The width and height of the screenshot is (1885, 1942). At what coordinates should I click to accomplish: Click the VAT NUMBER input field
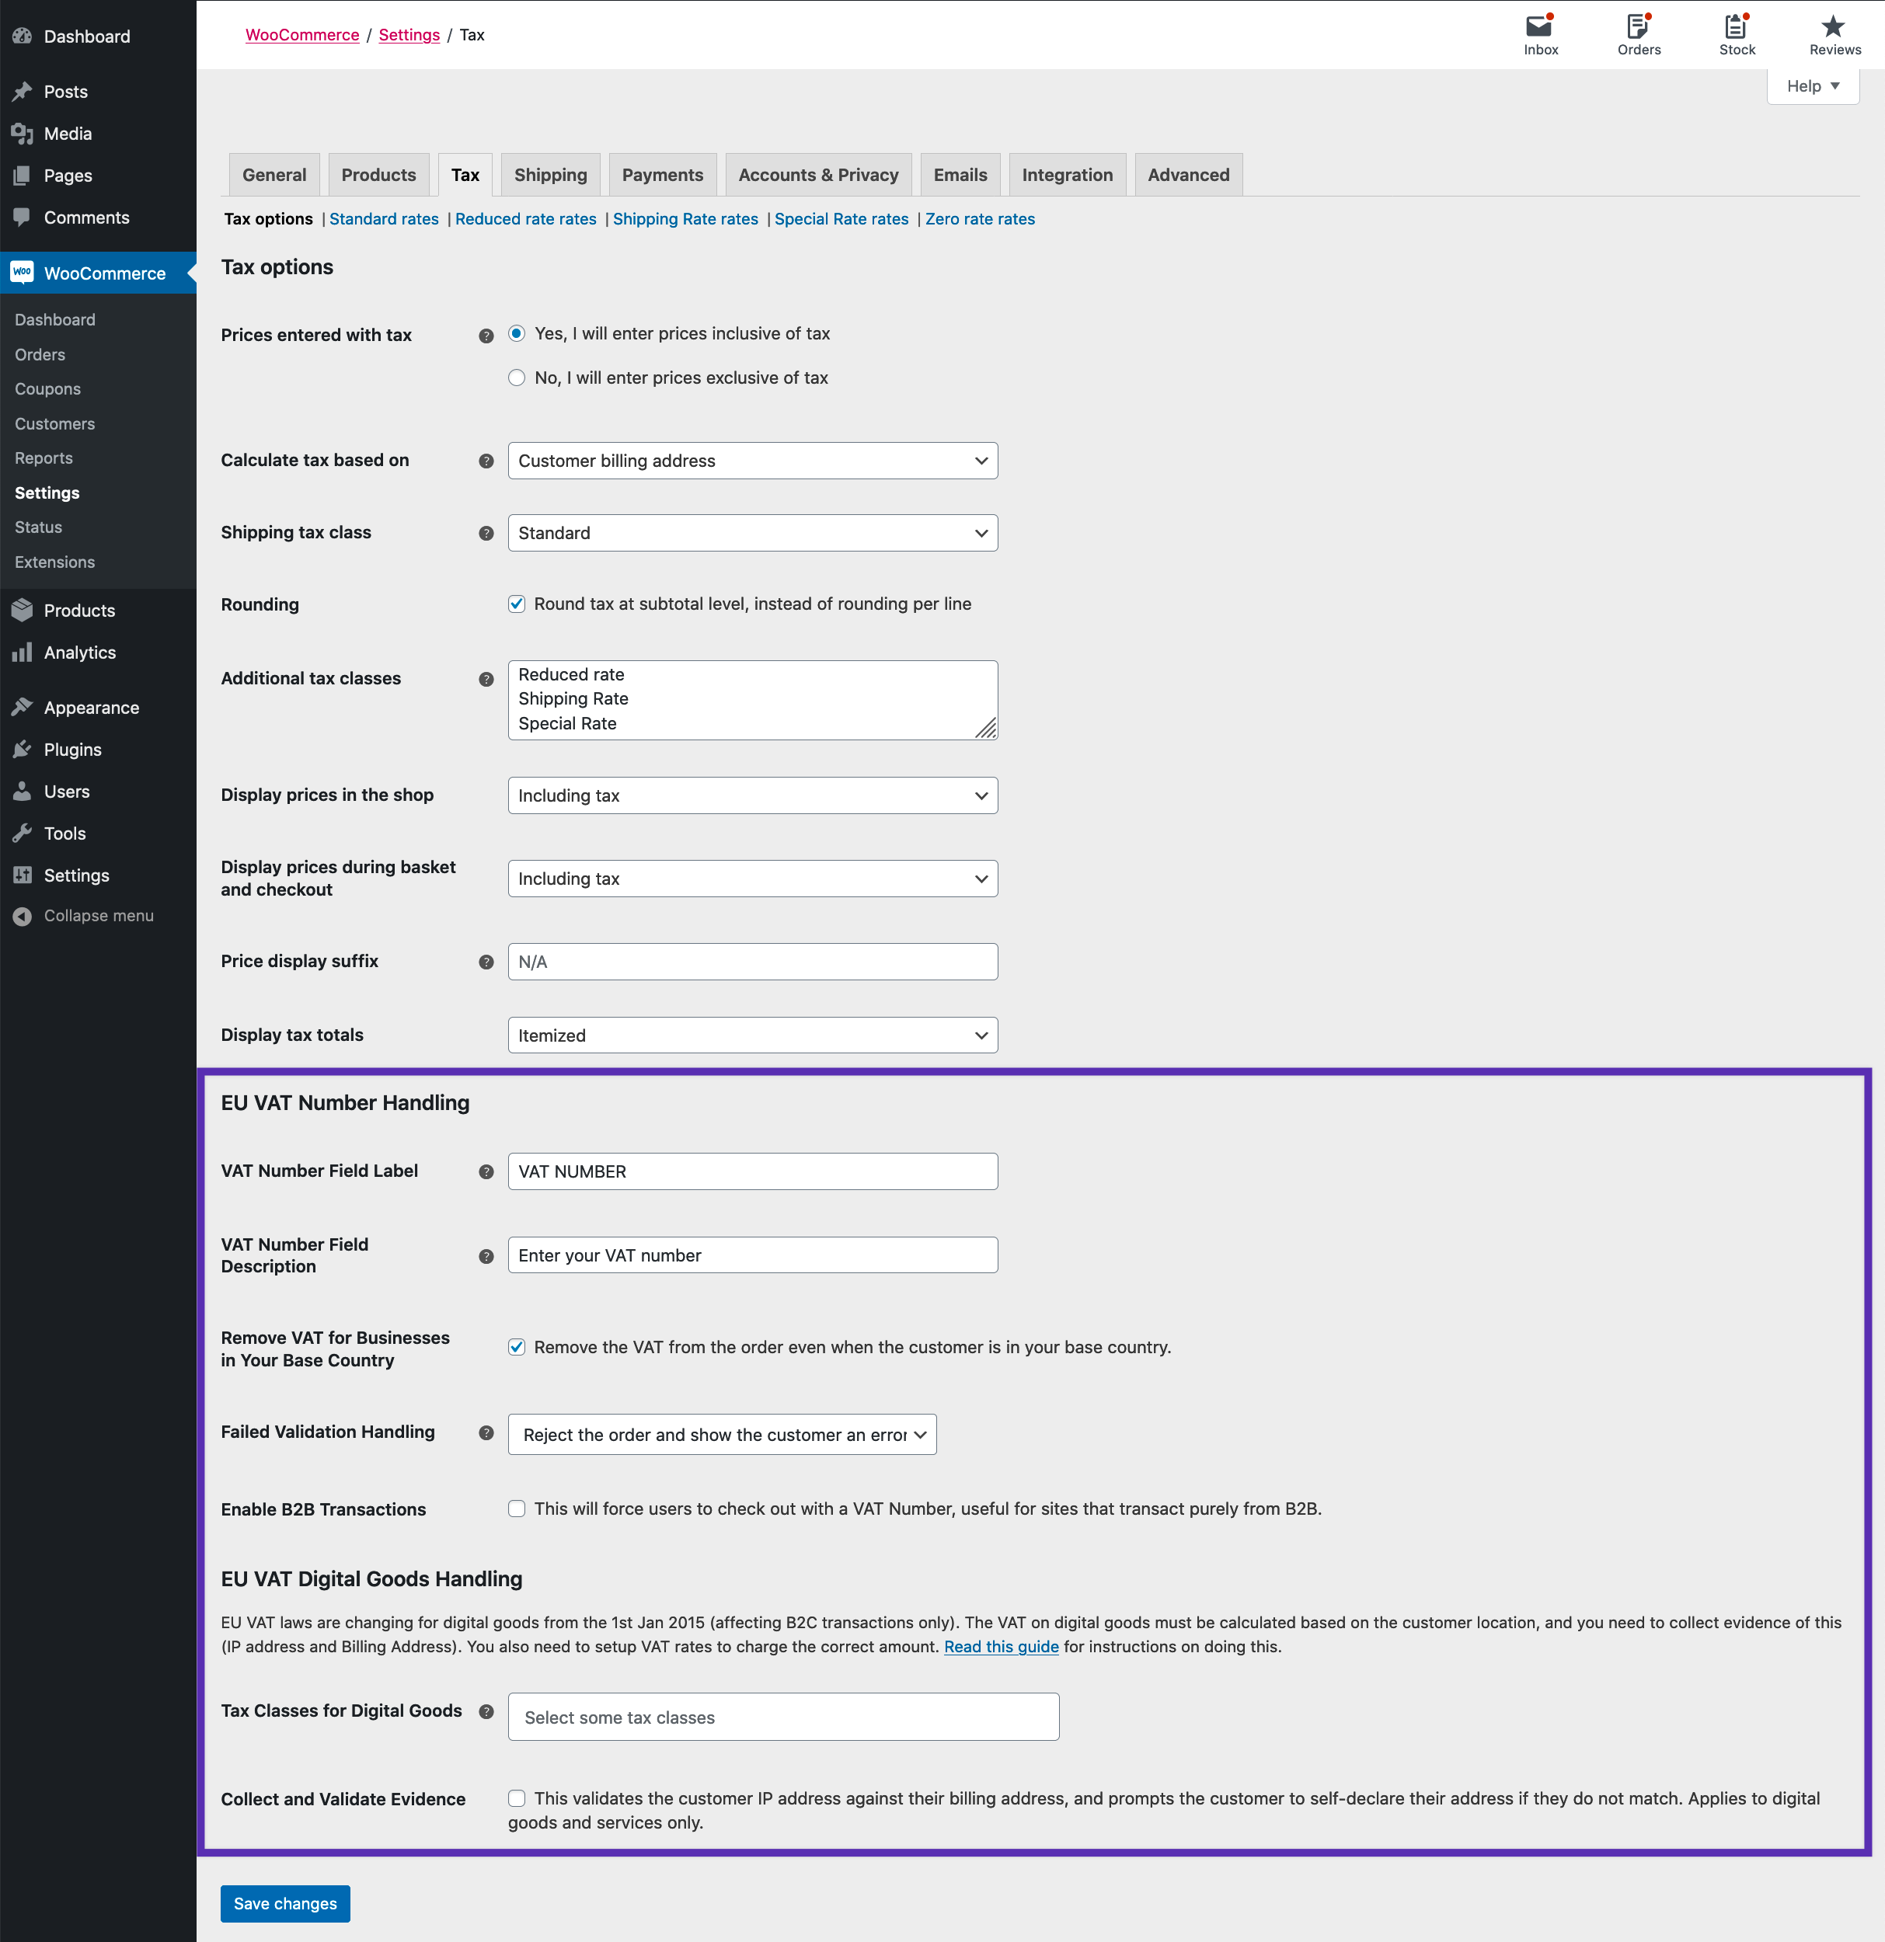(753, 1171)
